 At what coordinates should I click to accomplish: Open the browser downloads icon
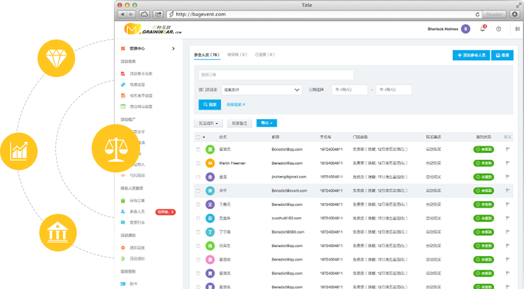point(514,15)
